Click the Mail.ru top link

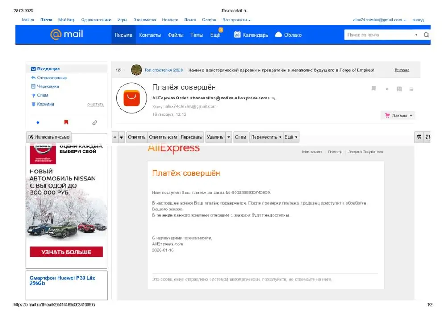click(28, 20)
